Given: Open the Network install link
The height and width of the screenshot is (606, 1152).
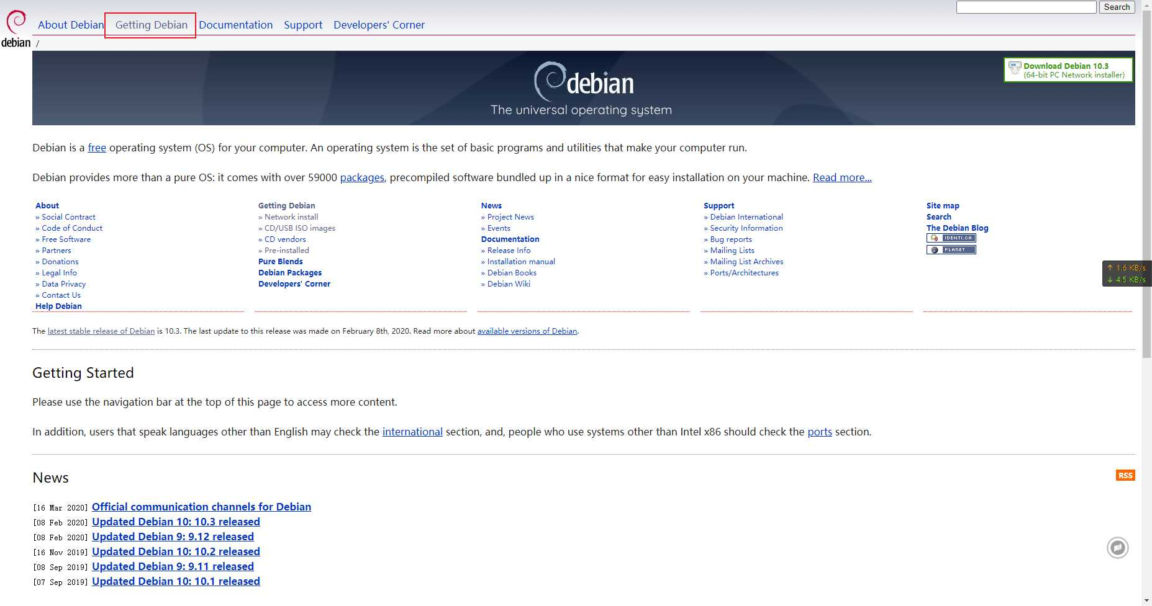Looking at the screenshot, I should 291,217.
